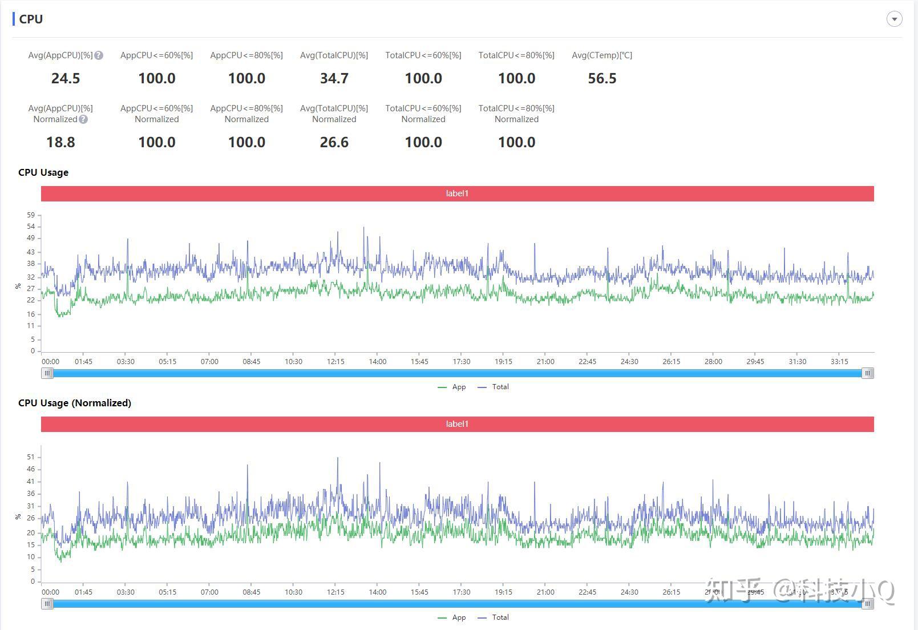
Task: Select label1 bar above Normalized chart
Action: (458, 424)
